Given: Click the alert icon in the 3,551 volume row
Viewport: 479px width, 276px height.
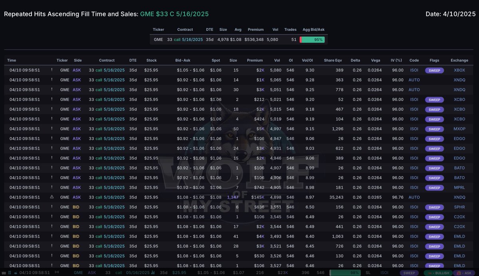Looking at the screenshot, I should 51,207.
